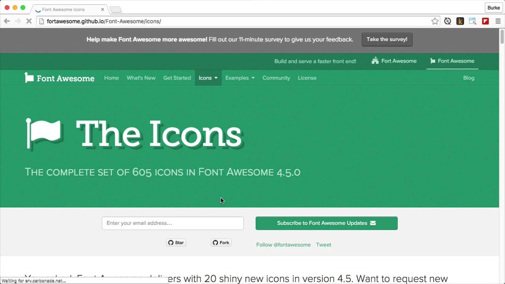505x284 pixels.
Task: Select Font Awesome tab with flag icon
Action: pos(453,61)
